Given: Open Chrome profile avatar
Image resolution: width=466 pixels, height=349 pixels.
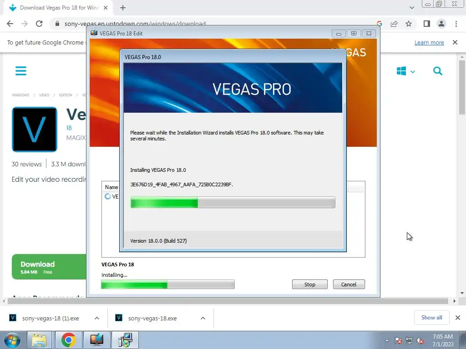Looking at the screenshot, I should click(x=441, y=24).
